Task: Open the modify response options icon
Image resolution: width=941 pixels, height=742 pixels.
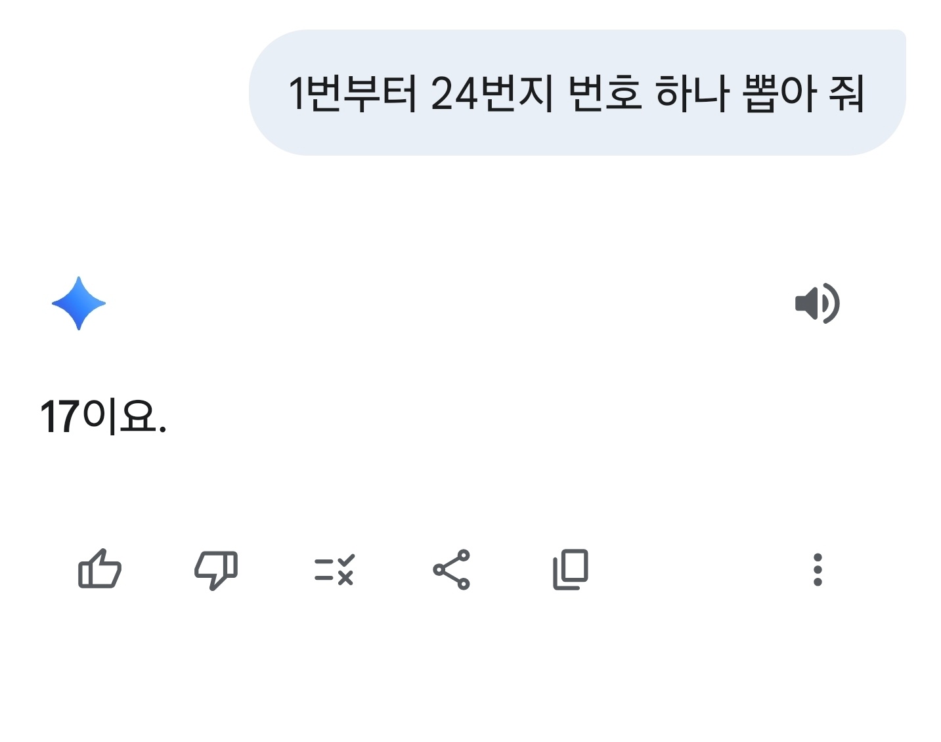Action: click(x=334, y=569)
